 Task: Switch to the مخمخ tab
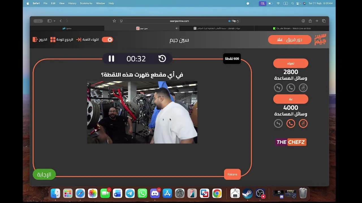point(67,28)
